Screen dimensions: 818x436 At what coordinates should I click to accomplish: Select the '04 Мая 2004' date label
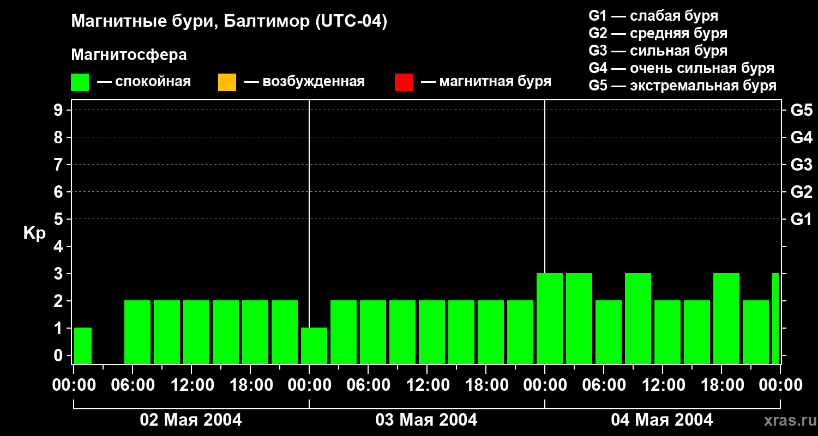661,420
